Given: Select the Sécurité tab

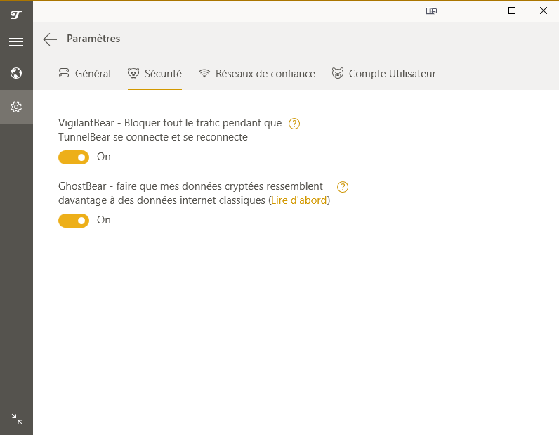Looking at the screenshot, I should tap(154, 74).
